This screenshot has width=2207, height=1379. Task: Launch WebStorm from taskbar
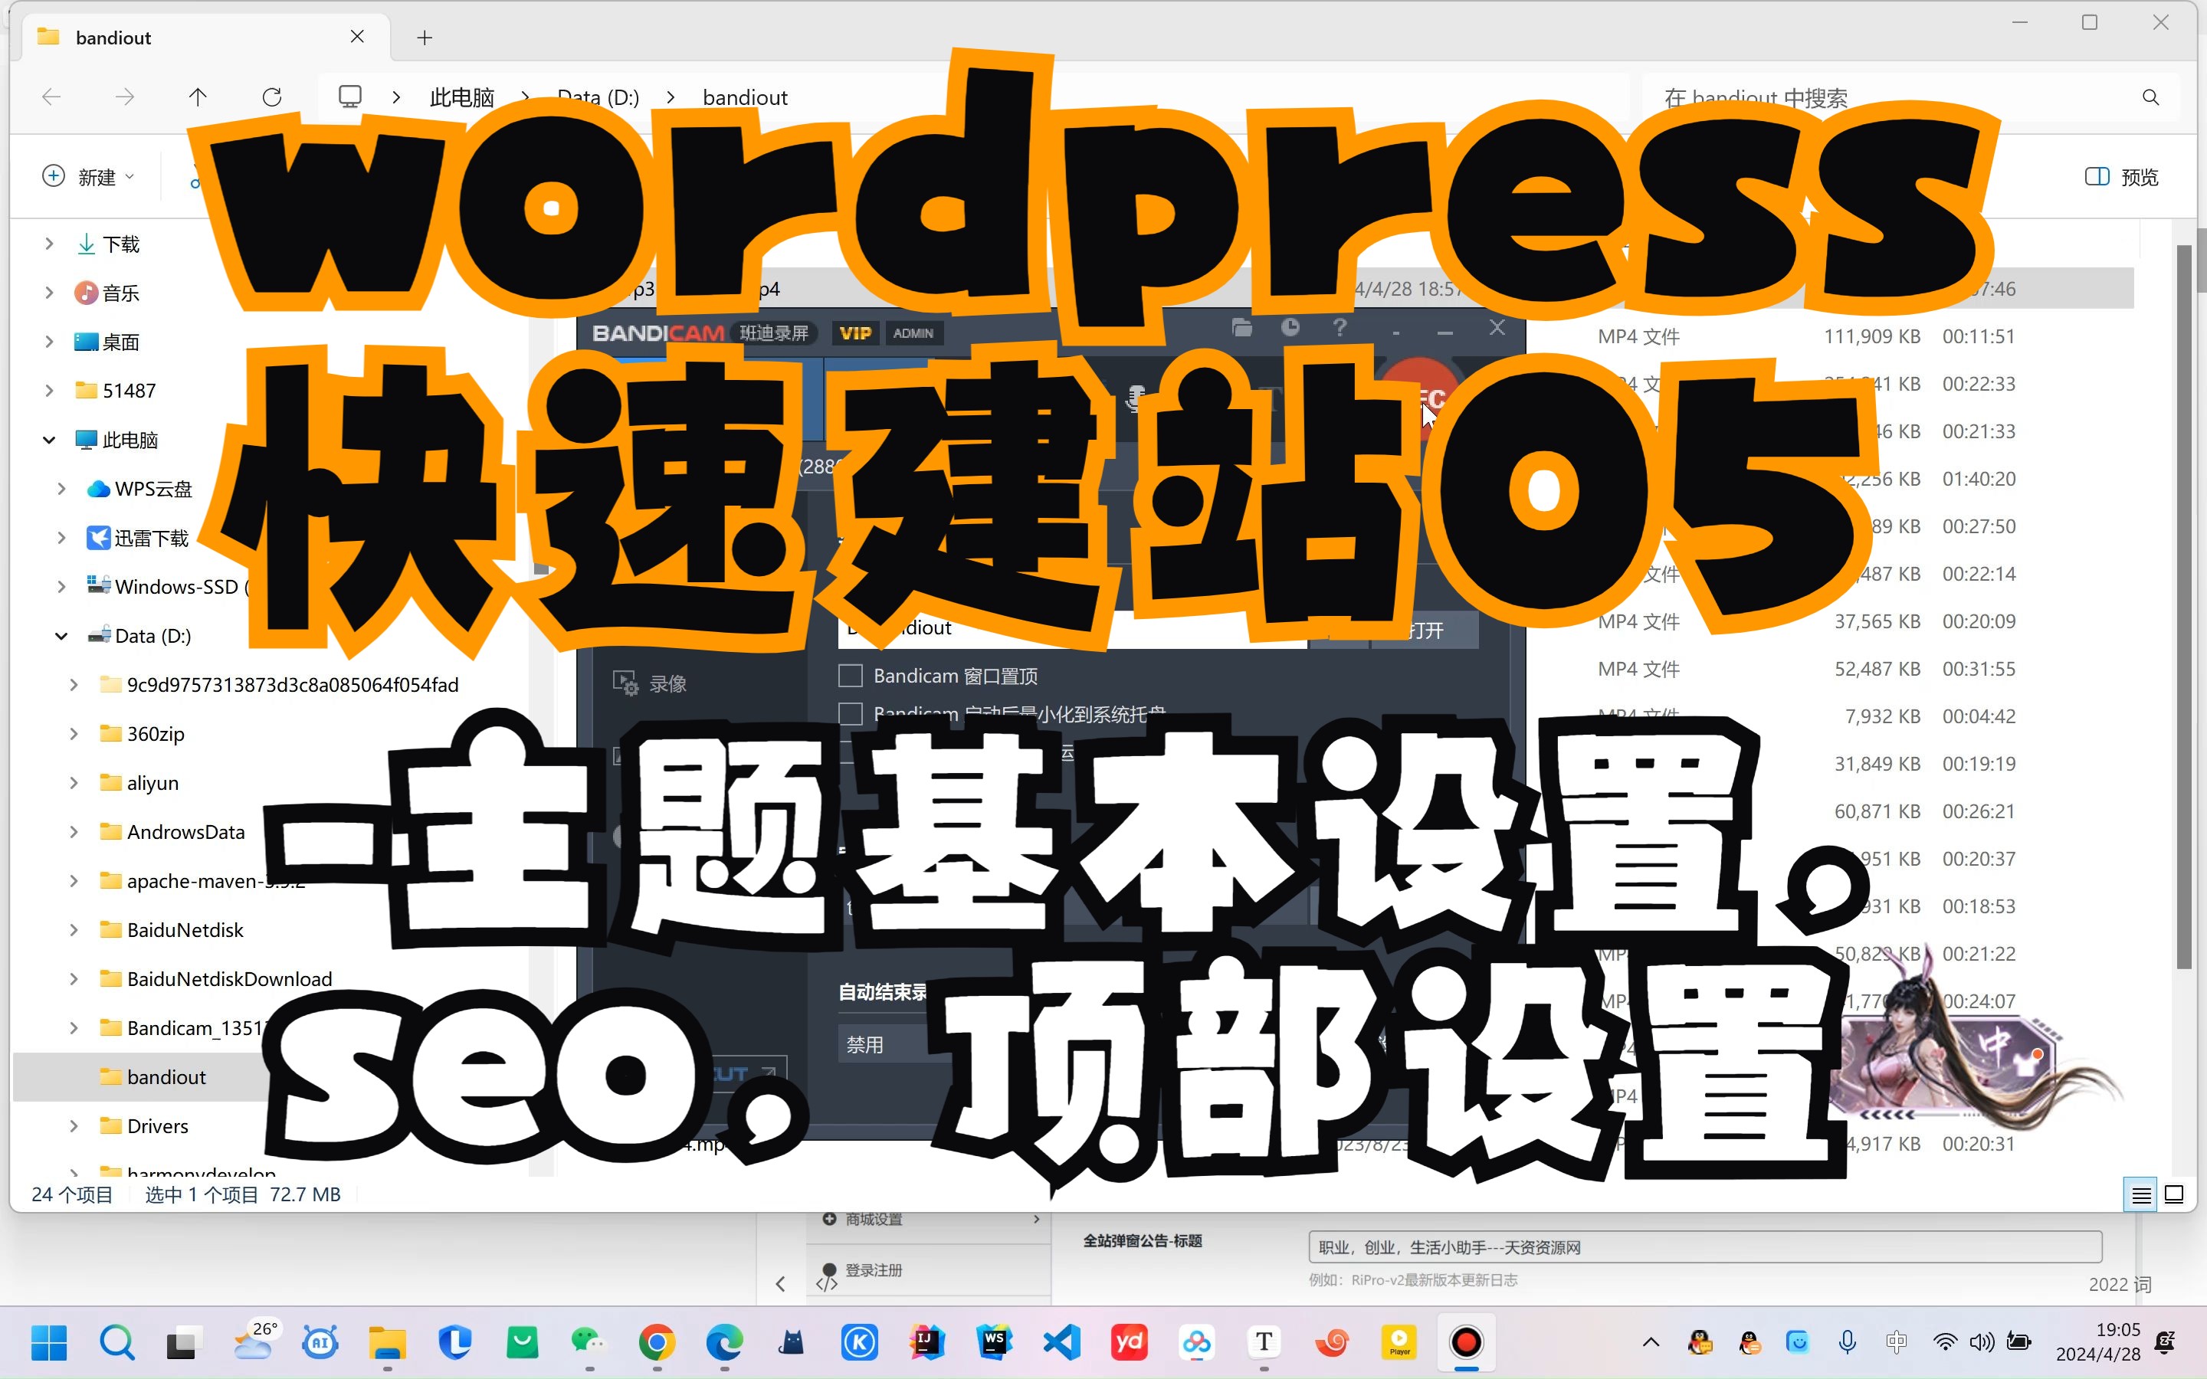(x=994, y=1342)
